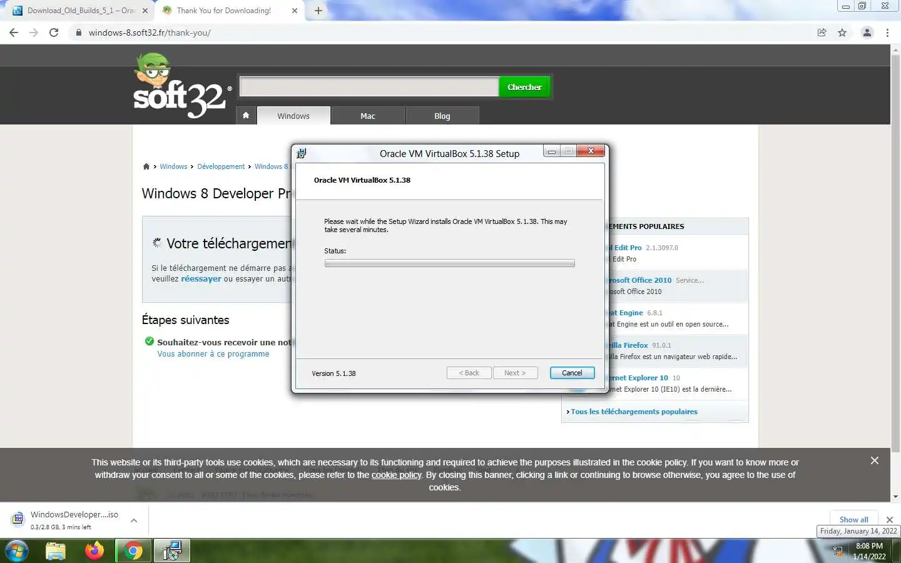Viewport: 901px width, 563px height.
Task: Click the Chrome back arrow
Action: tap(14, 33)
